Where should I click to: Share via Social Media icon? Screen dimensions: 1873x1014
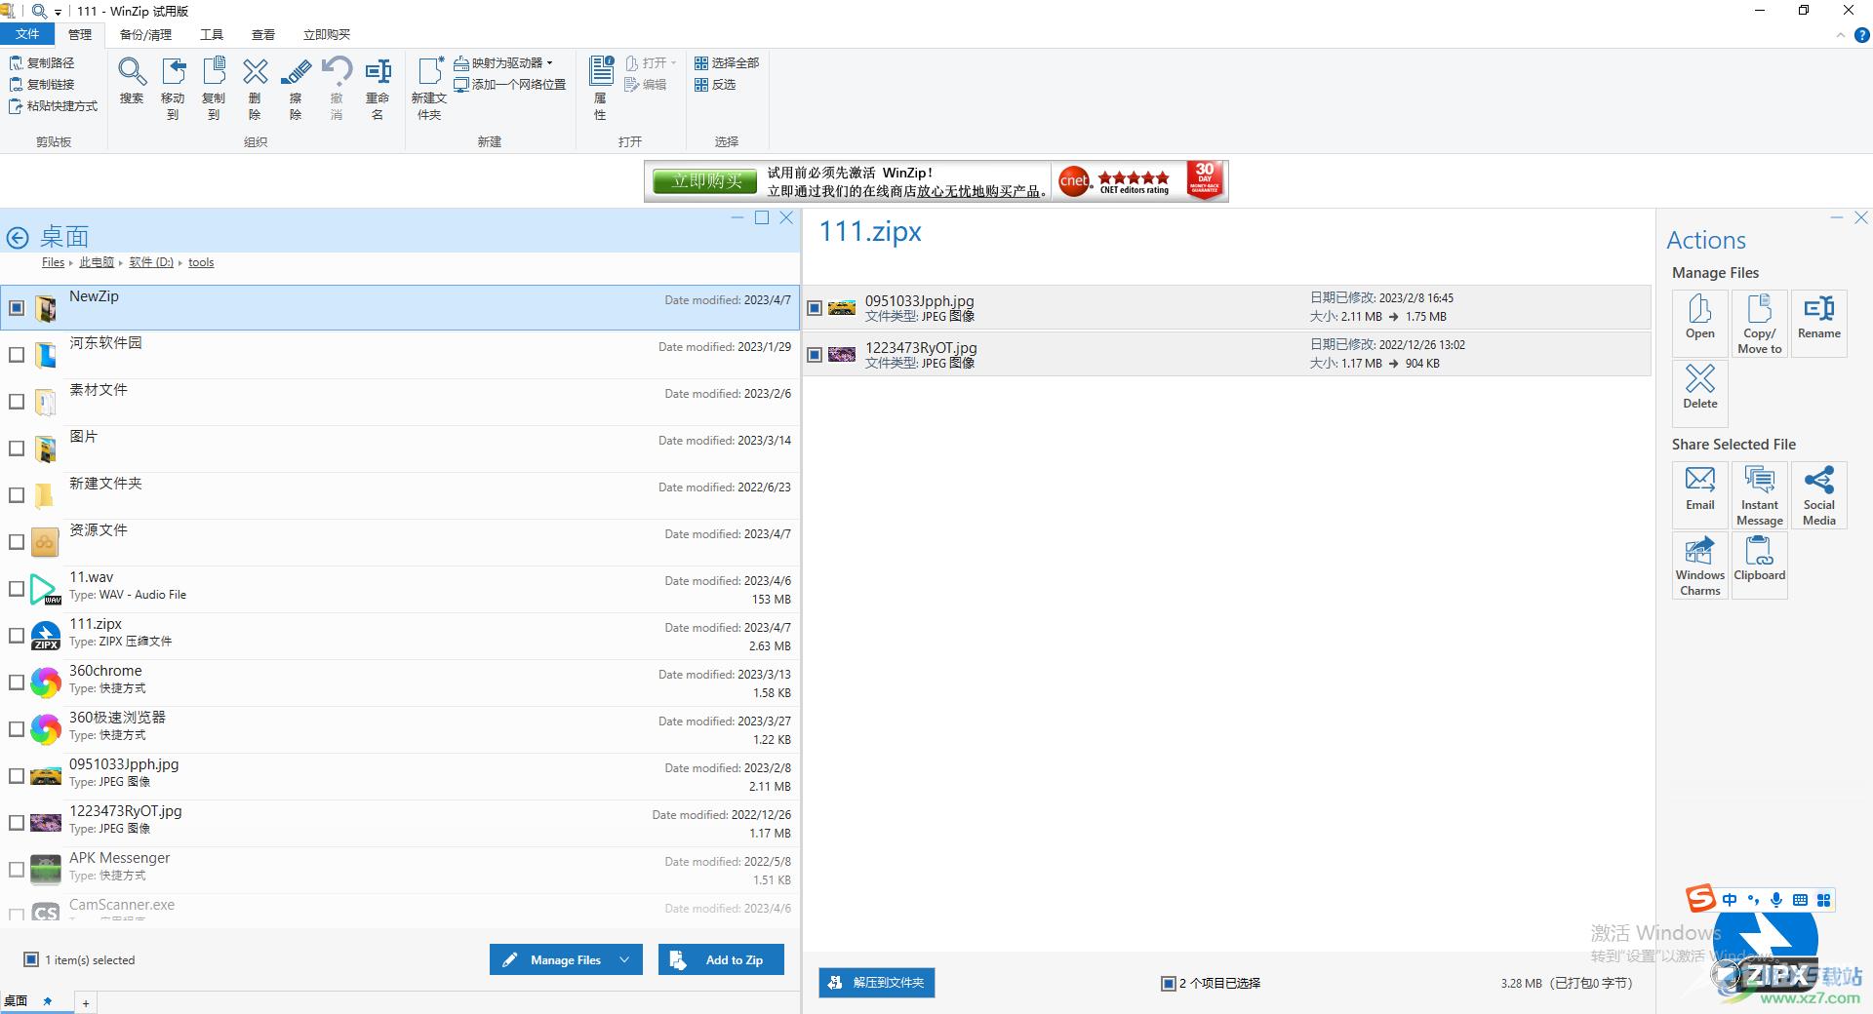[1819, 494]
